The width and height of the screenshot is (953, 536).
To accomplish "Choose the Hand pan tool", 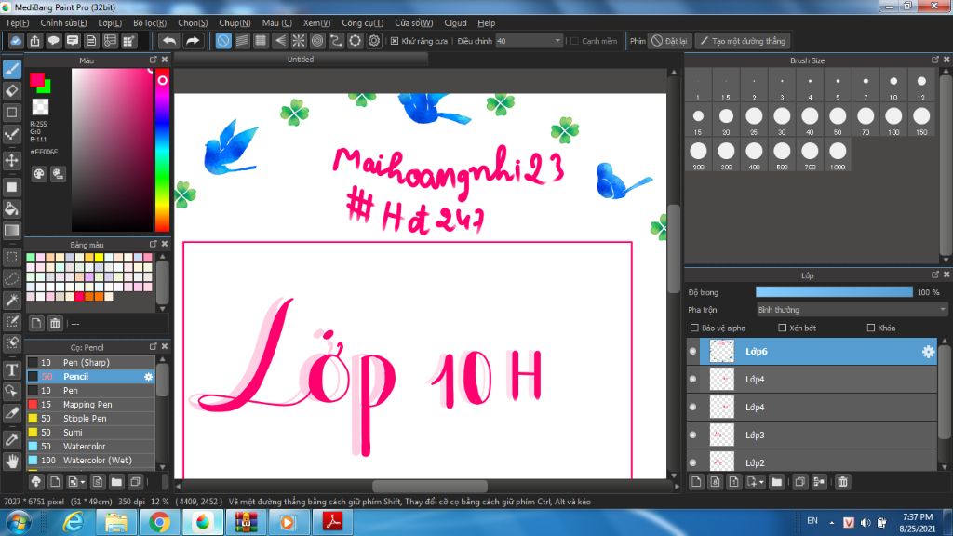I will point(11,462).
